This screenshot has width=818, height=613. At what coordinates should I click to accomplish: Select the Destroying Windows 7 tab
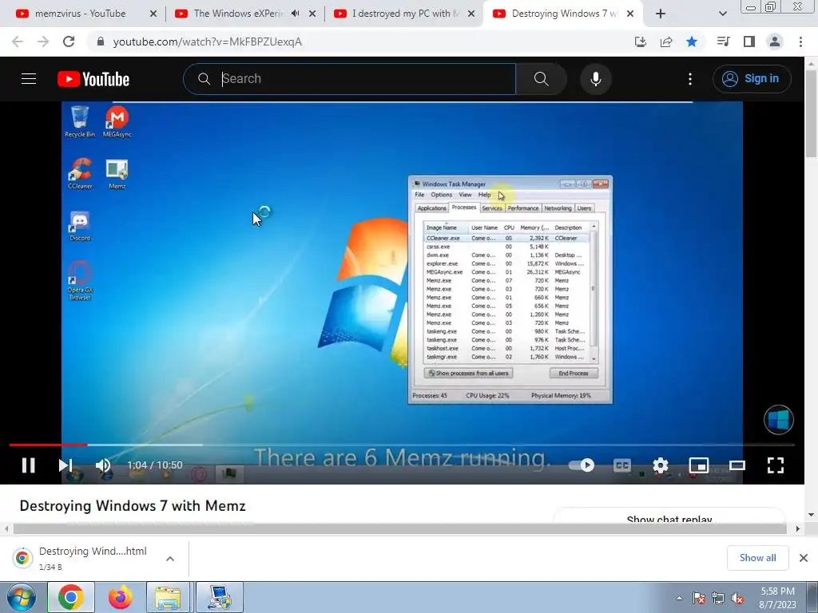pyautogui.click(x=556, y=14)
